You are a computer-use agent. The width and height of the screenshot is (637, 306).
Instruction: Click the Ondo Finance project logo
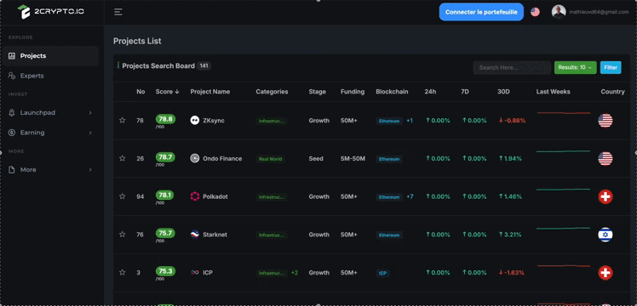click(x=195, y=158)
